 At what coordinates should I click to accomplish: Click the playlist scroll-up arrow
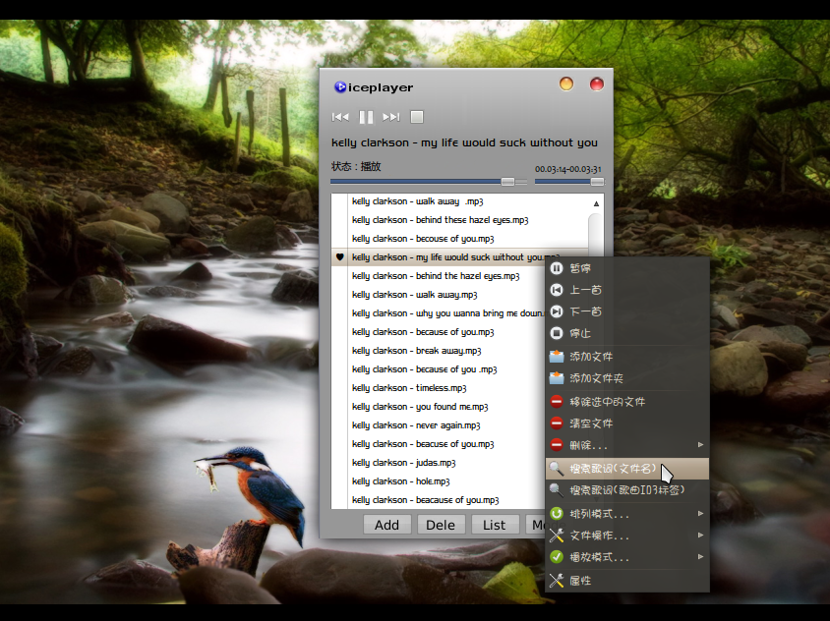[x=596, y=203]
